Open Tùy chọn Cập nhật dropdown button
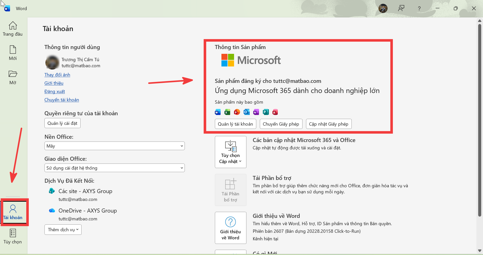Screen dimensions: 483x255 pos(231,152)
